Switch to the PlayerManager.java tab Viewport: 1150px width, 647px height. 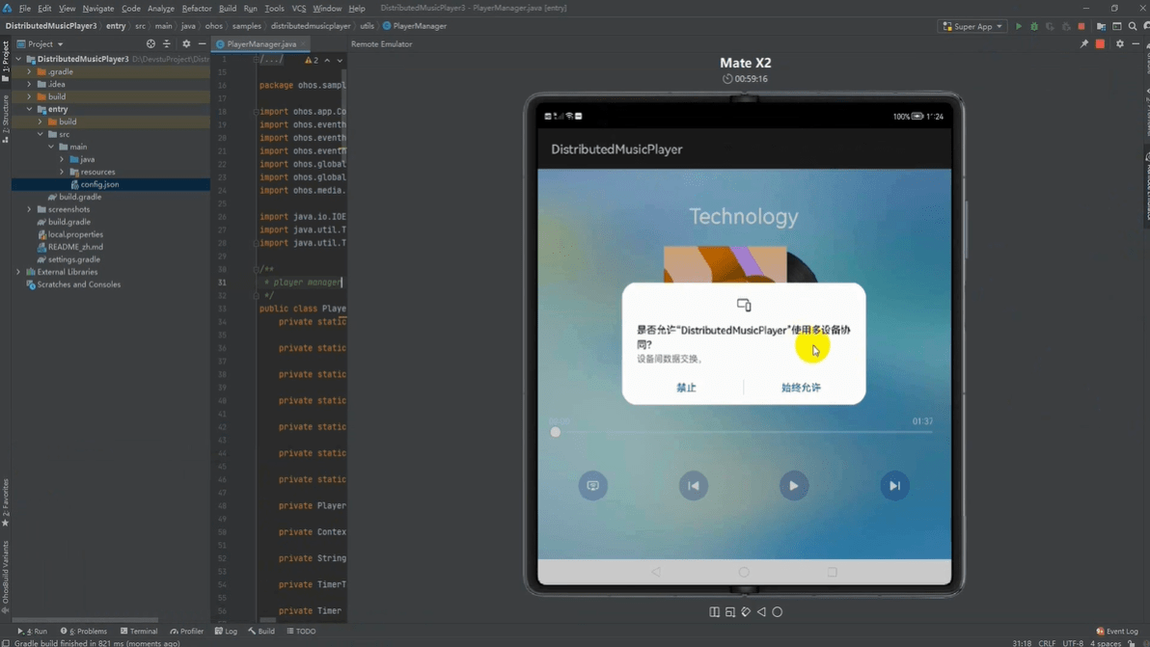tap(260, 44)
